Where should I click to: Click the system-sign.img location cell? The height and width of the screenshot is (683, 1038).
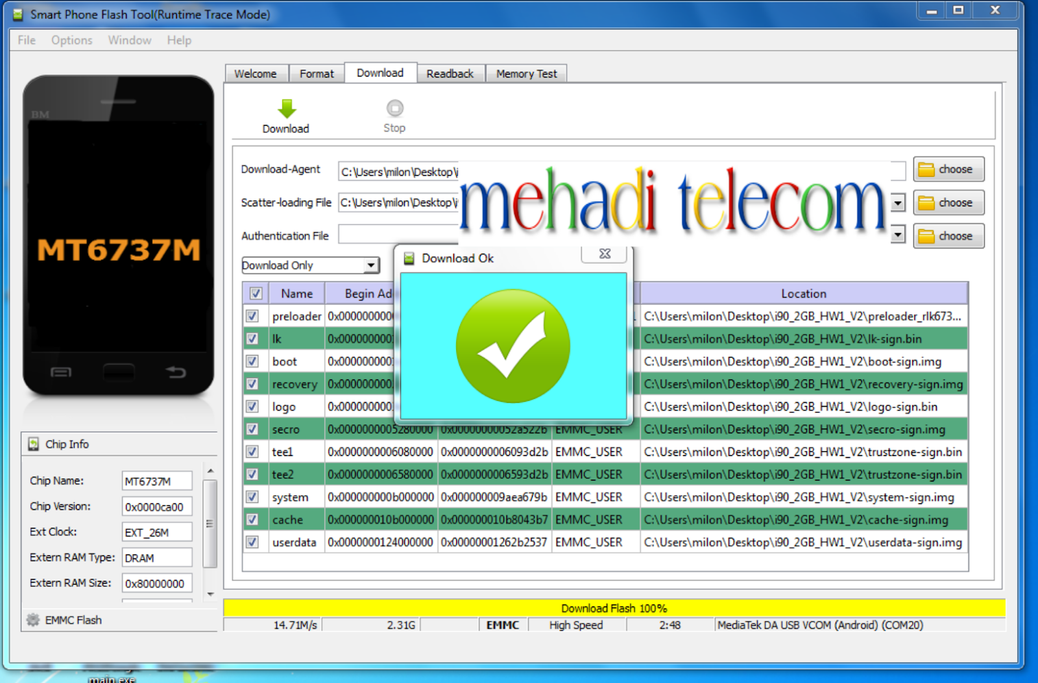(x=804, y=497)
